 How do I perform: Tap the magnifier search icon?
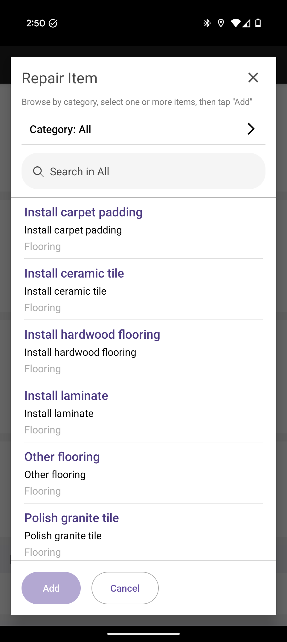[38, 172]
